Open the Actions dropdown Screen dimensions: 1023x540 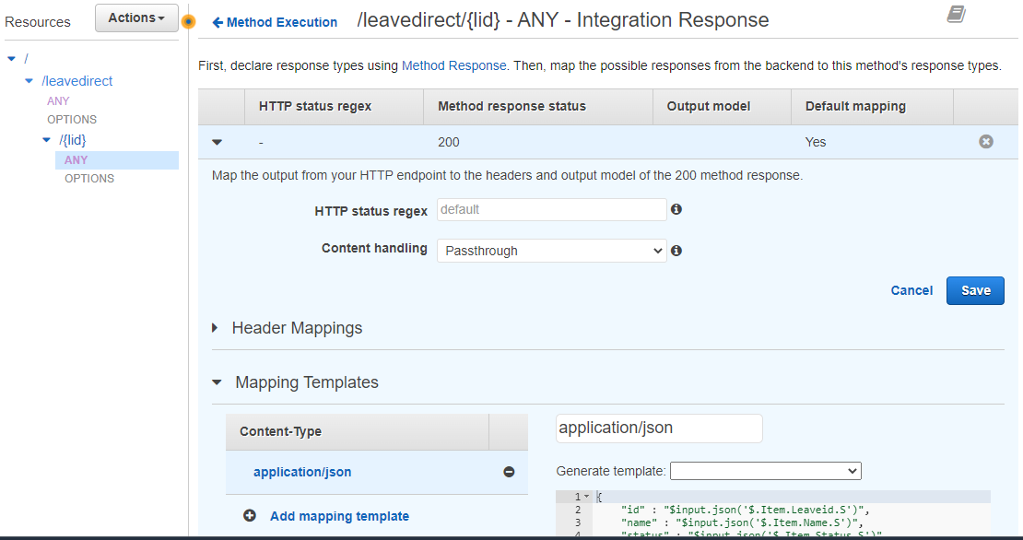135,17
